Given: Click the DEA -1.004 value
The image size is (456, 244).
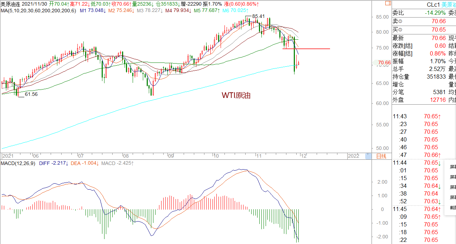Looking at the screenshot, I should point(85,163).
